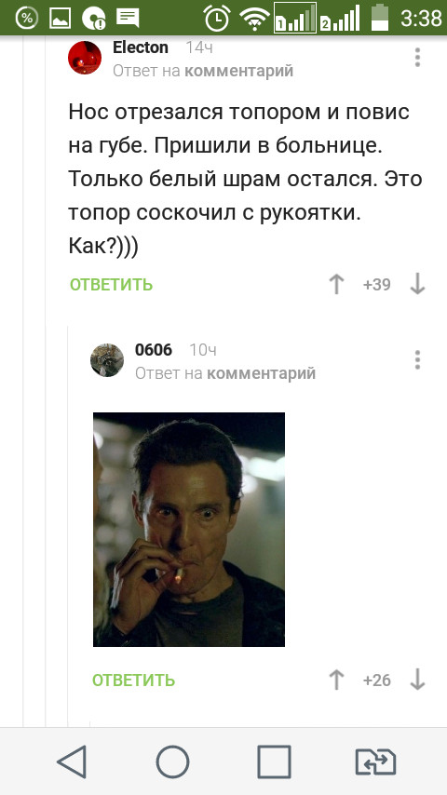
Task: Tap the avatar of user 0606
Action: (107, 360)
